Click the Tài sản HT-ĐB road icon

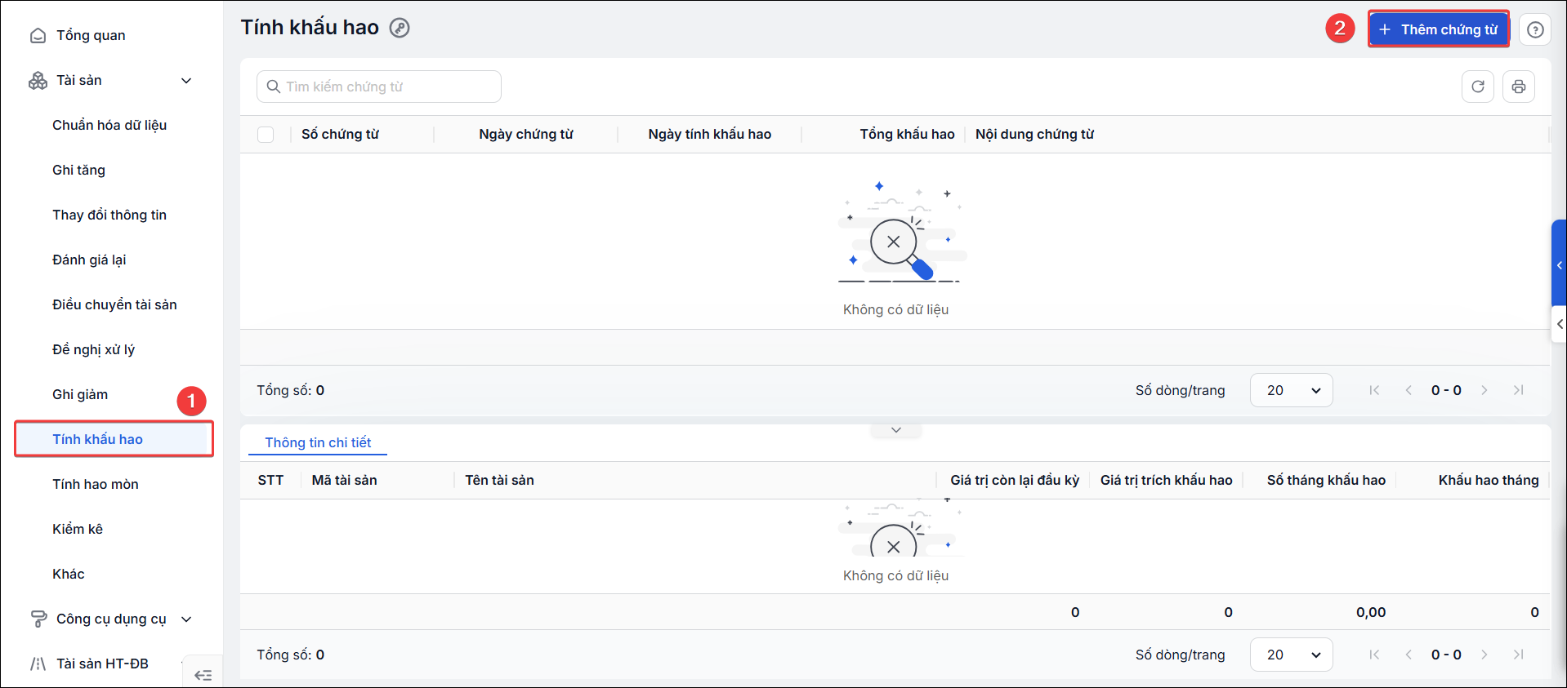[38, 664]
